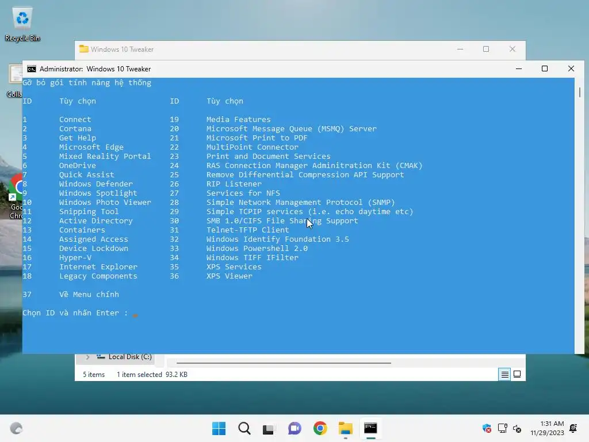Click the 'Telnet-TFTP Client' option text

pyautogui.click(x=248, y=230)
